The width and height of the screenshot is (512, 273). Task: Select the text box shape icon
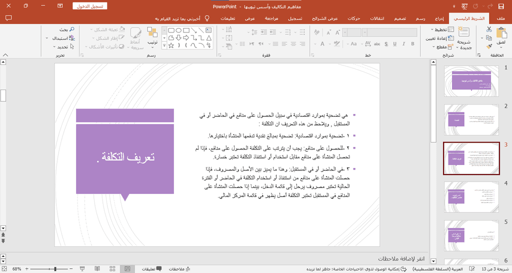[208, 30]
